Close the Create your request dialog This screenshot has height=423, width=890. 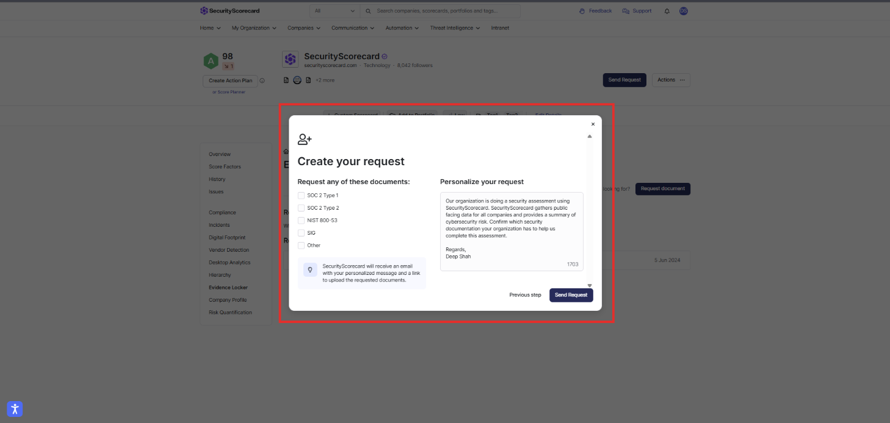[x=593, y=124]
